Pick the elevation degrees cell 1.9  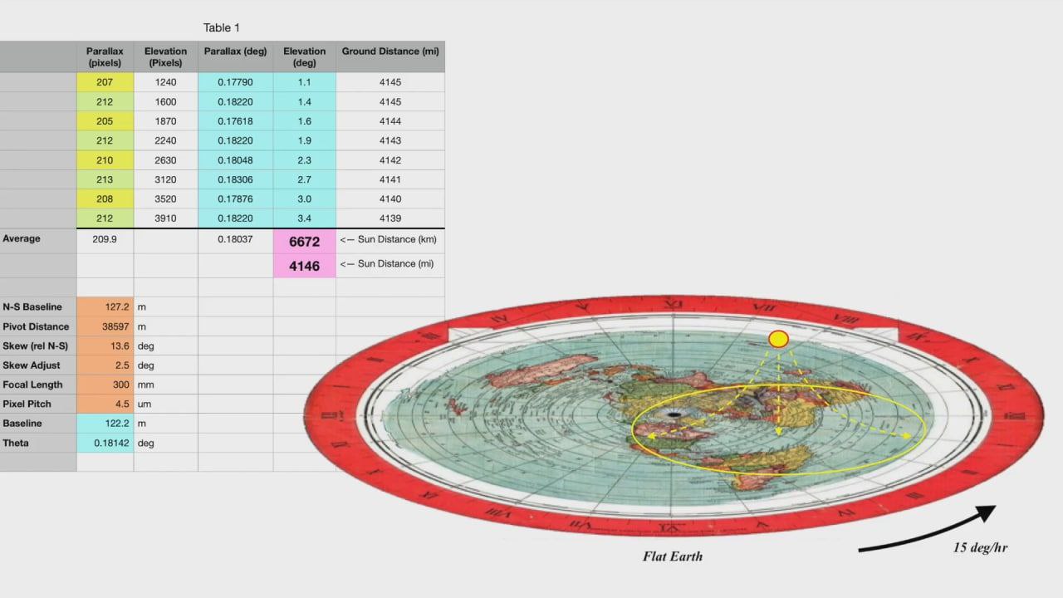(305, 141)
